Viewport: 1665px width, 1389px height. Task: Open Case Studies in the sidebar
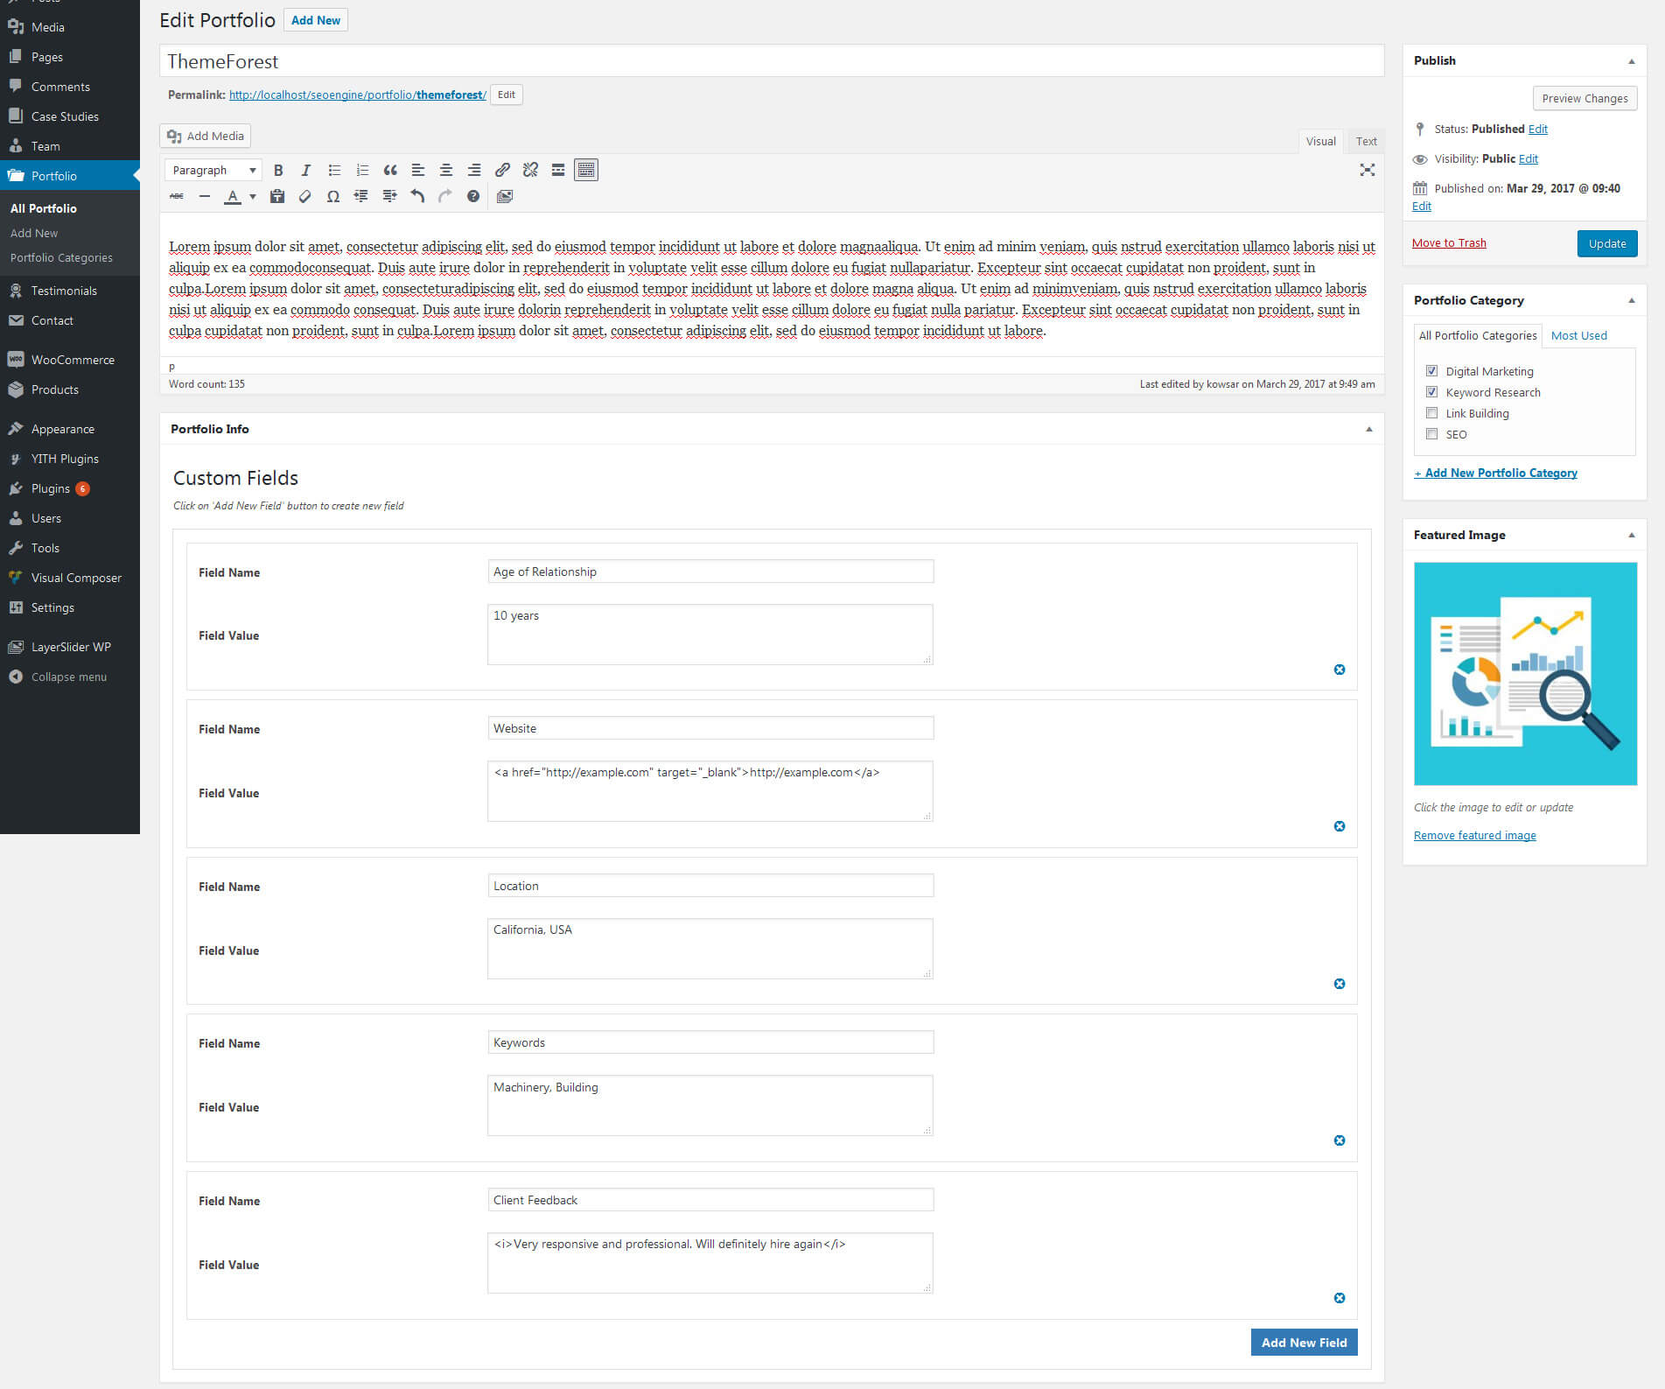pyautogui.click(x=65, y=116)
